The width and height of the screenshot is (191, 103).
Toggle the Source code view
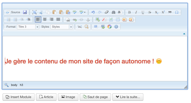(13, 12)
